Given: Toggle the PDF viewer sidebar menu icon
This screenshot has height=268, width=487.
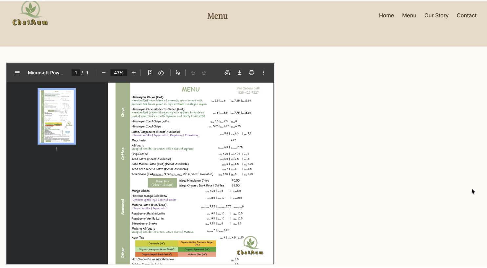Looking at the screenshot, I should point(17,73).
